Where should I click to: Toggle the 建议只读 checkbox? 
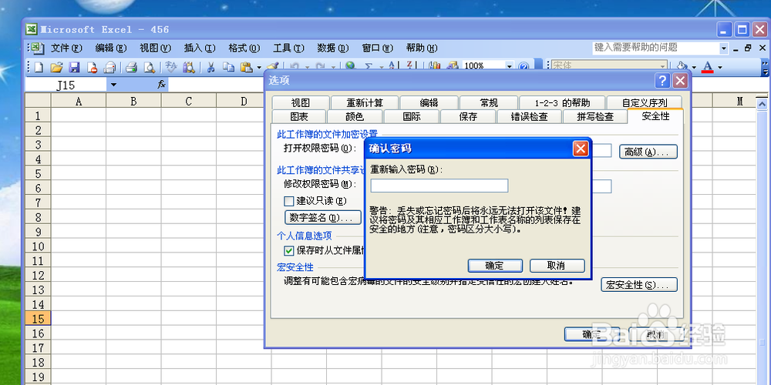click(288, 201)
